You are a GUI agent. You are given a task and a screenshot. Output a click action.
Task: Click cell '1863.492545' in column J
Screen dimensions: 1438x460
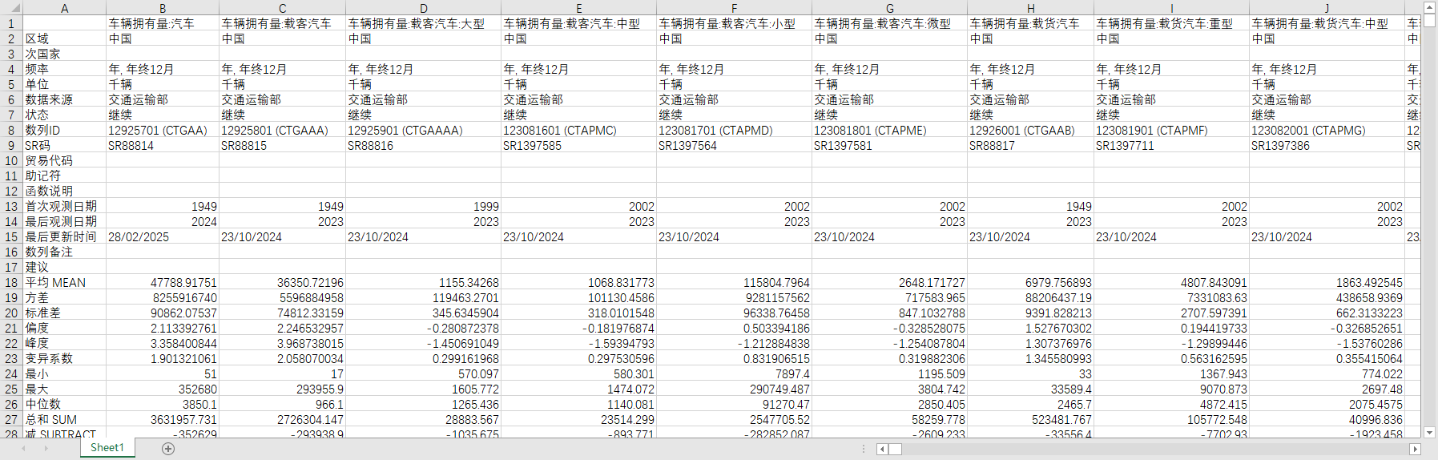pyautogui.click(x=1327, y=282)
